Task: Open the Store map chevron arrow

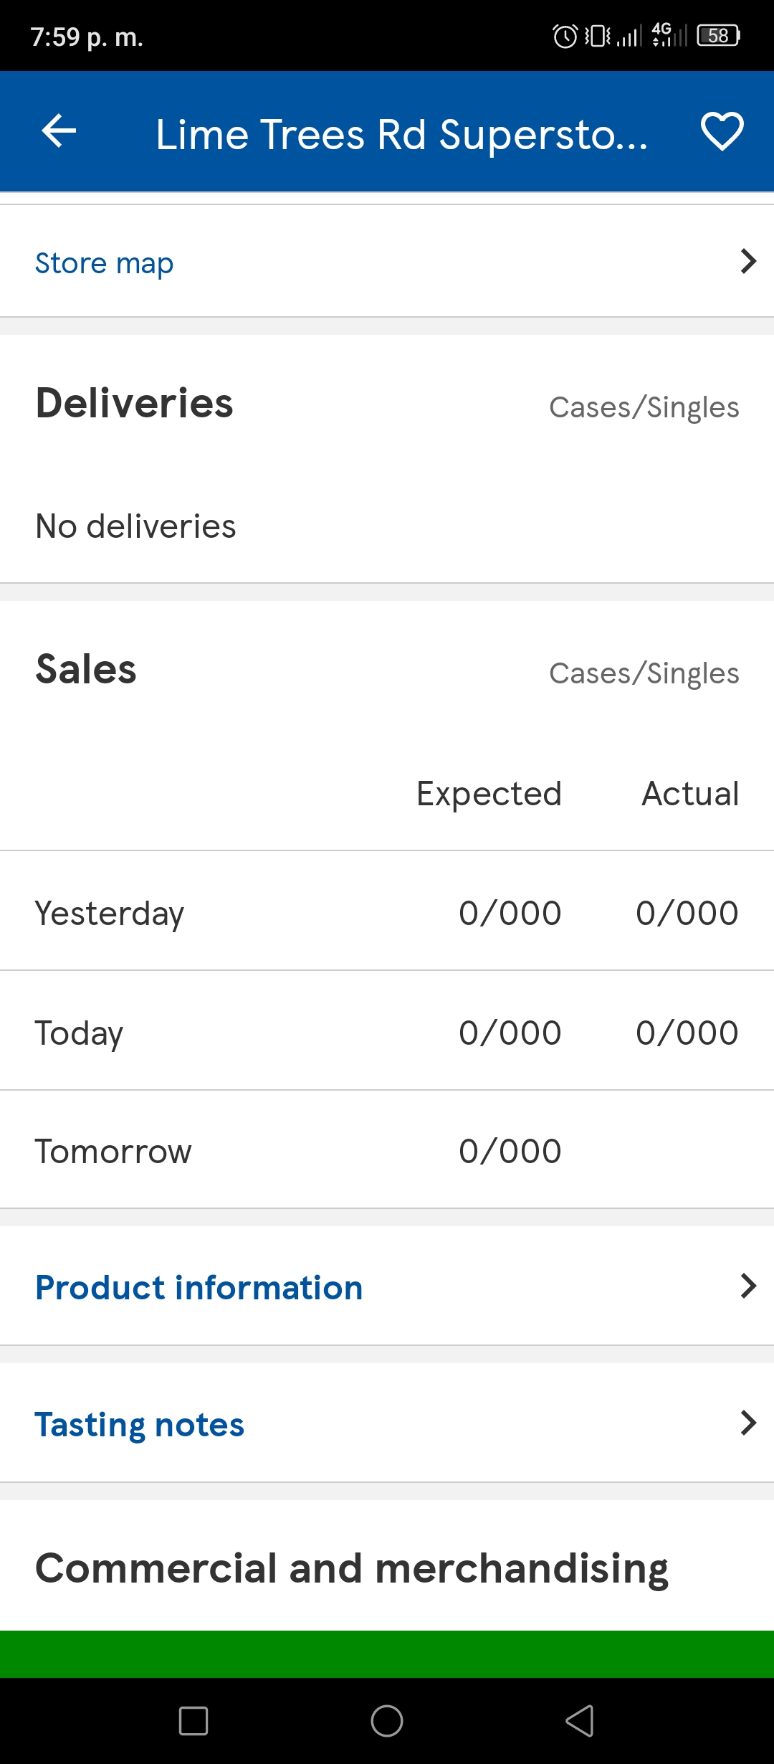Action: (748, 262)
